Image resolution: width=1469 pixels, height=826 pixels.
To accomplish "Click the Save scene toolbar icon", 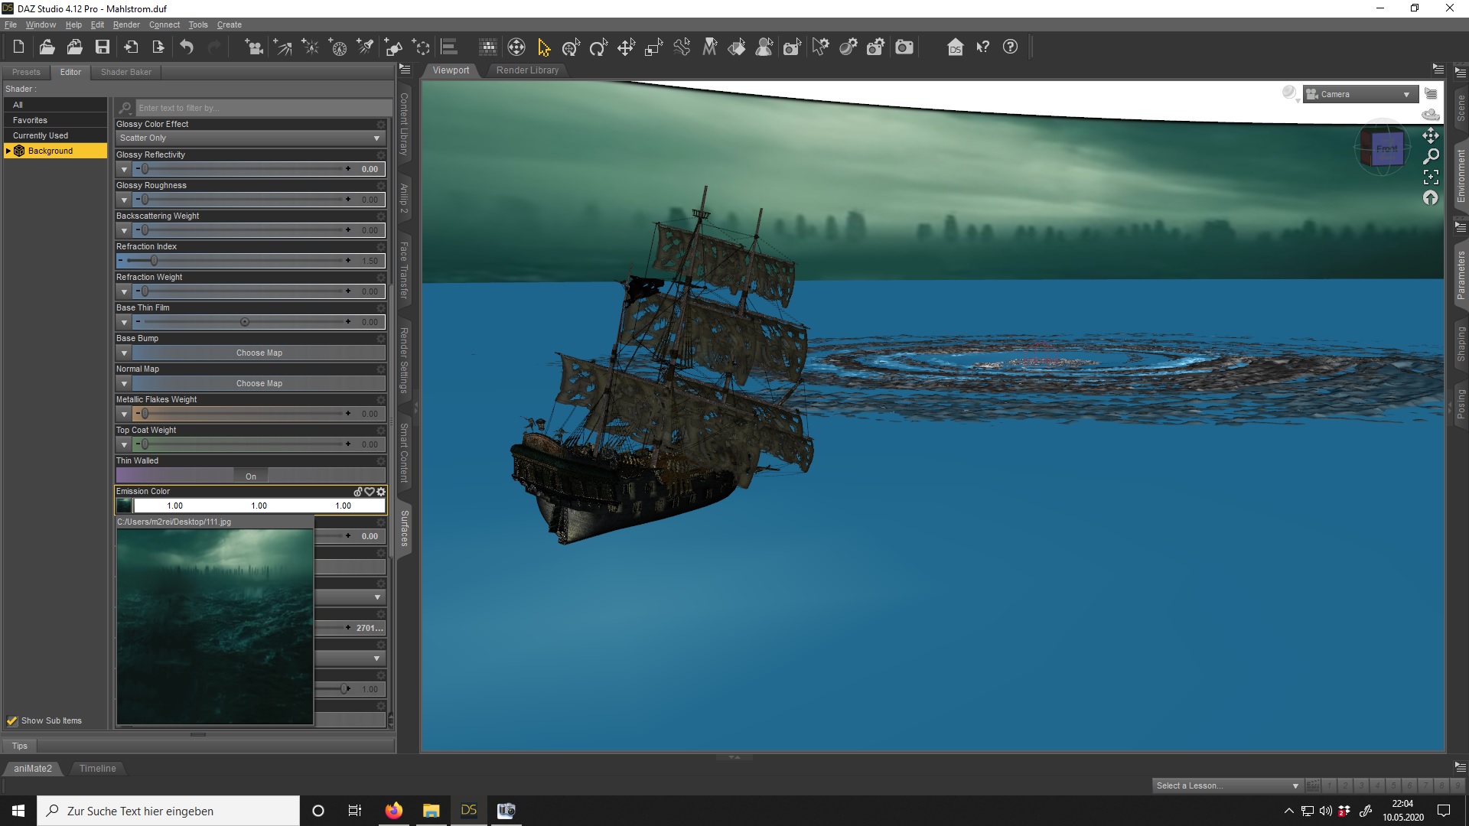I will click(x=103, y=47).
